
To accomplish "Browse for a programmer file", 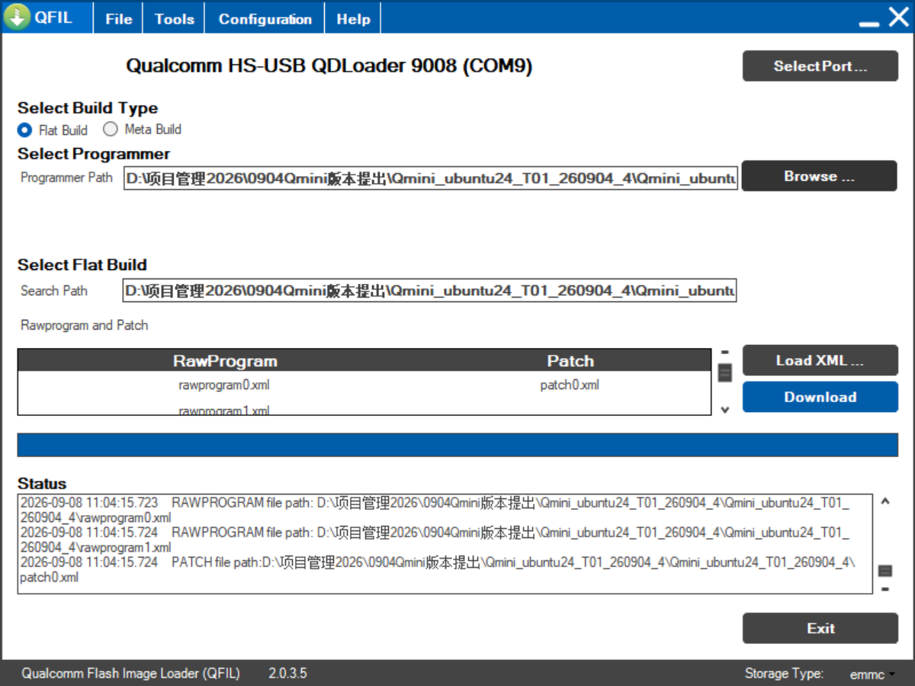I will pos(820,176).
